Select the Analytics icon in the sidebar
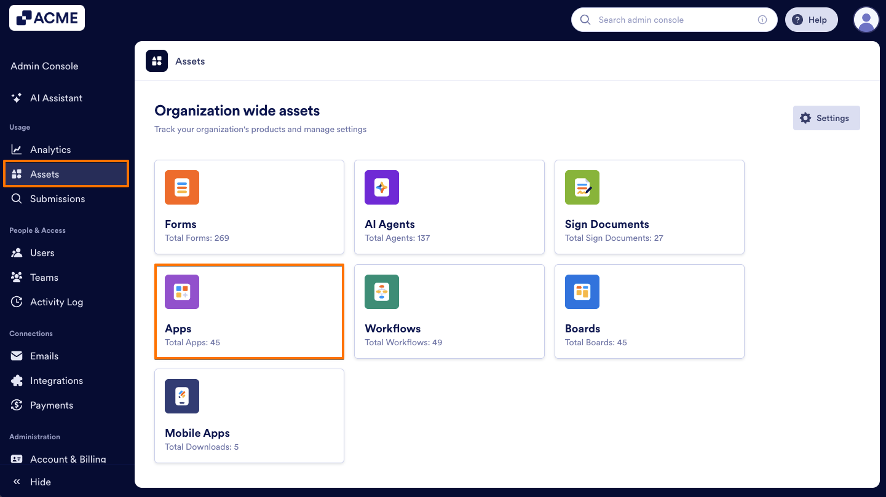 (x=17, y=149)
